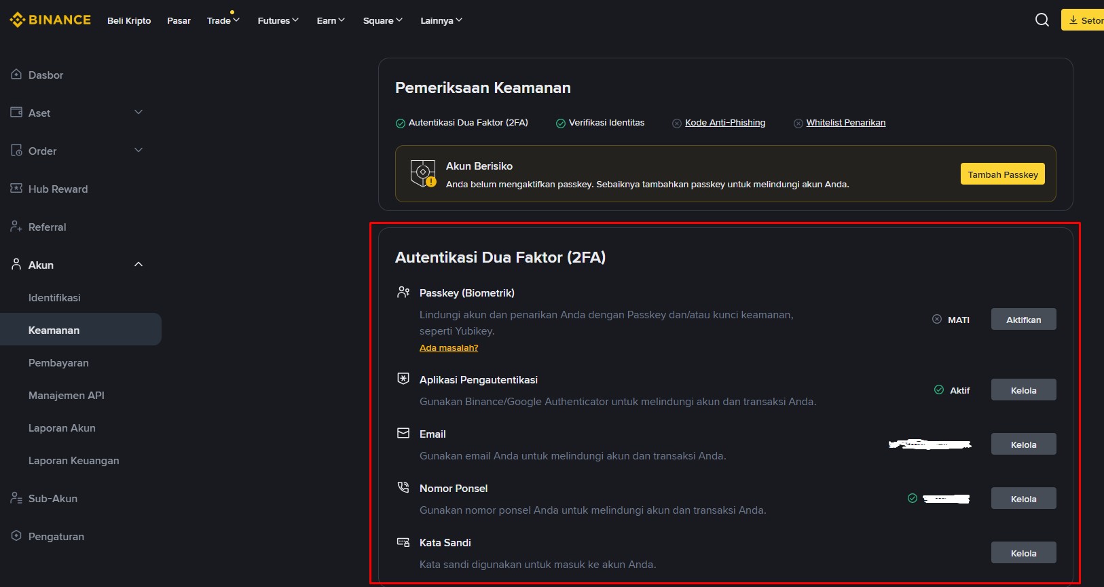Click the 'Autentikasi Dua Faktor (2FA)' section heading
The height and width of the screenshot is (587, 1104).
(x=500, y=257)
